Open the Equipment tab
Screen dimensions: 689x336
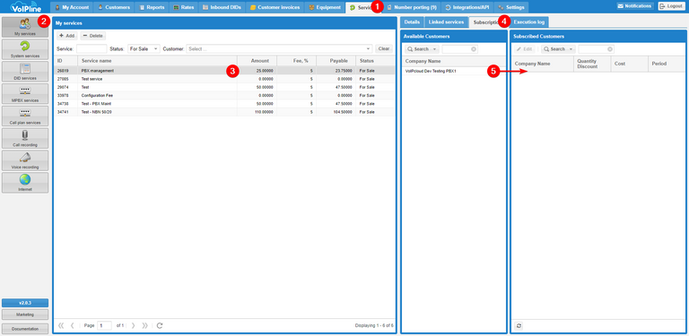point(325,7)
